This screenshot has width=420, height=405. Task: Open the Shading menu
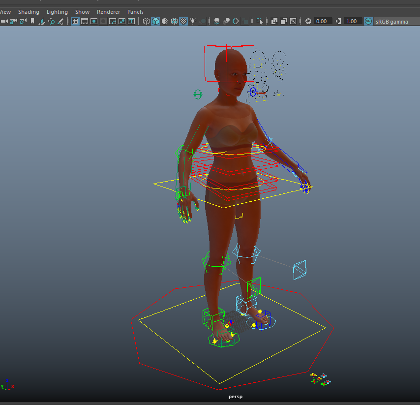[29, 12]
